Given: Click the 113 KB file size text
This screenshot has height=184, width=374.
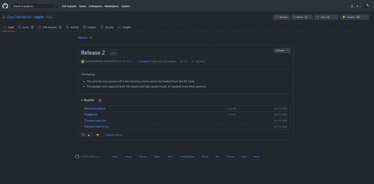Looking at the screenshot, I should 232,114.
